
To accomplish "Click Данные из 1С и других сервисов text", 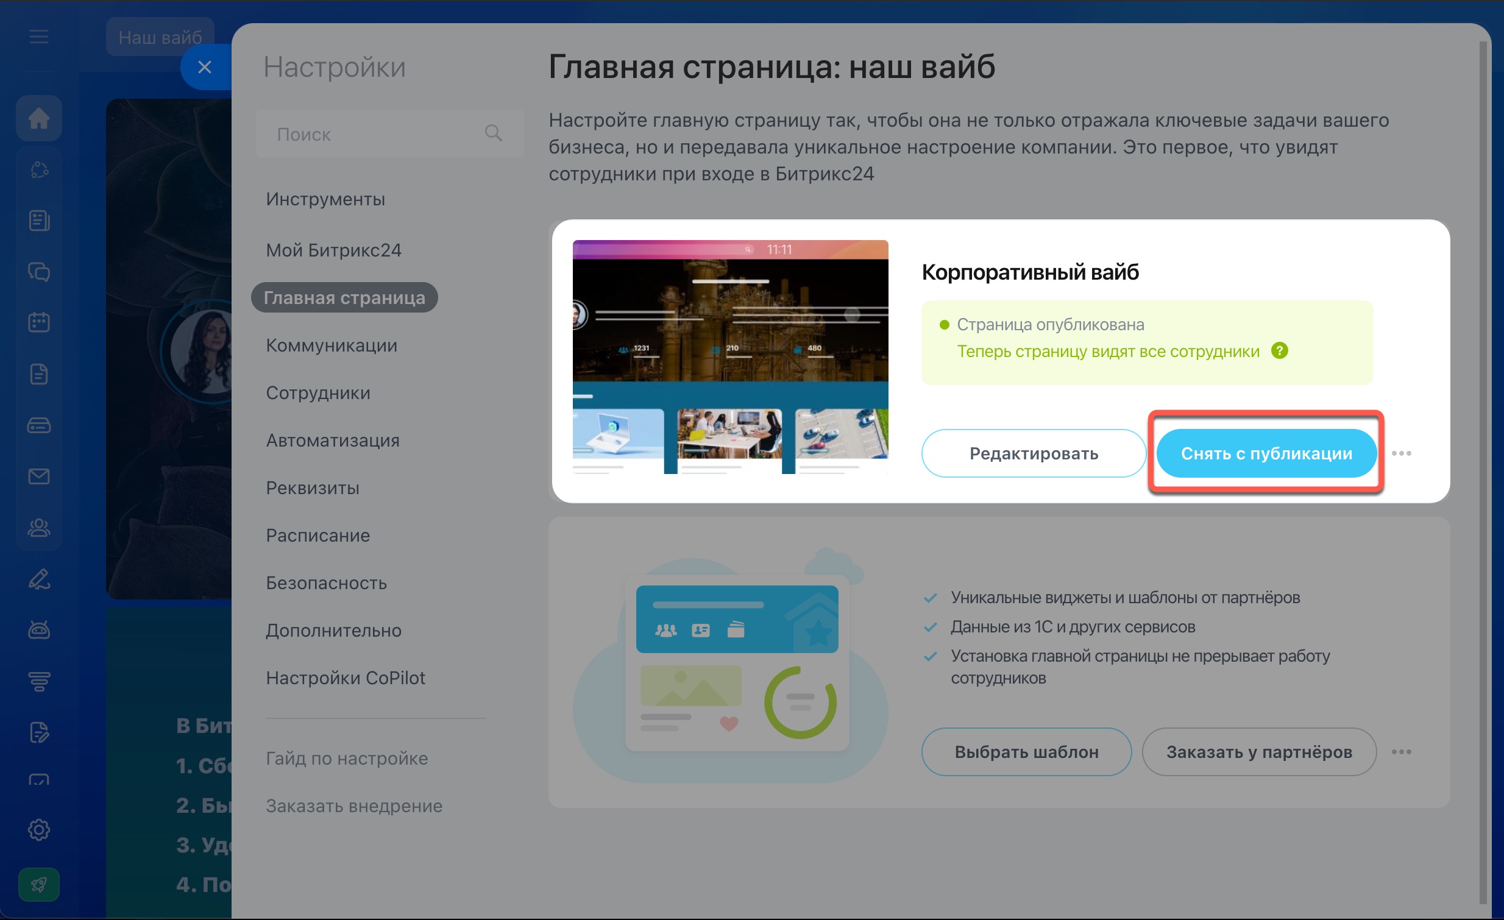I will click(1073, 626).
